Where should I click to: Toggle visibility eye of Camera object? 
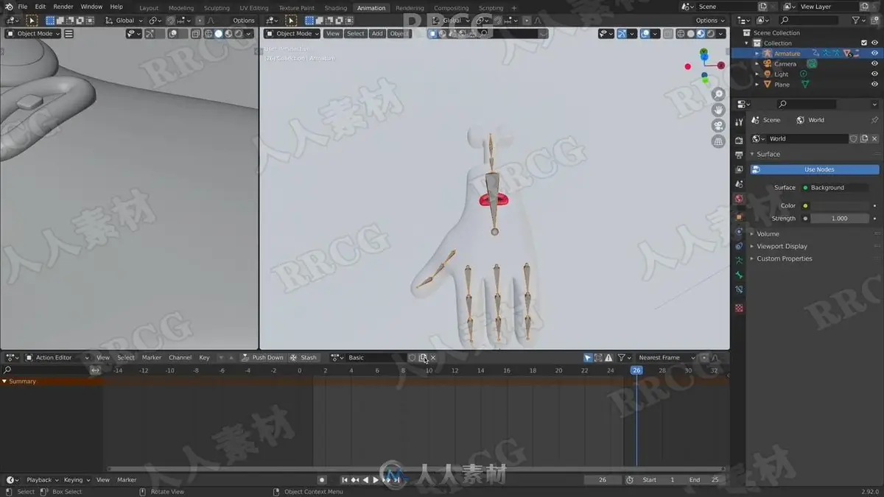(874, 64)
